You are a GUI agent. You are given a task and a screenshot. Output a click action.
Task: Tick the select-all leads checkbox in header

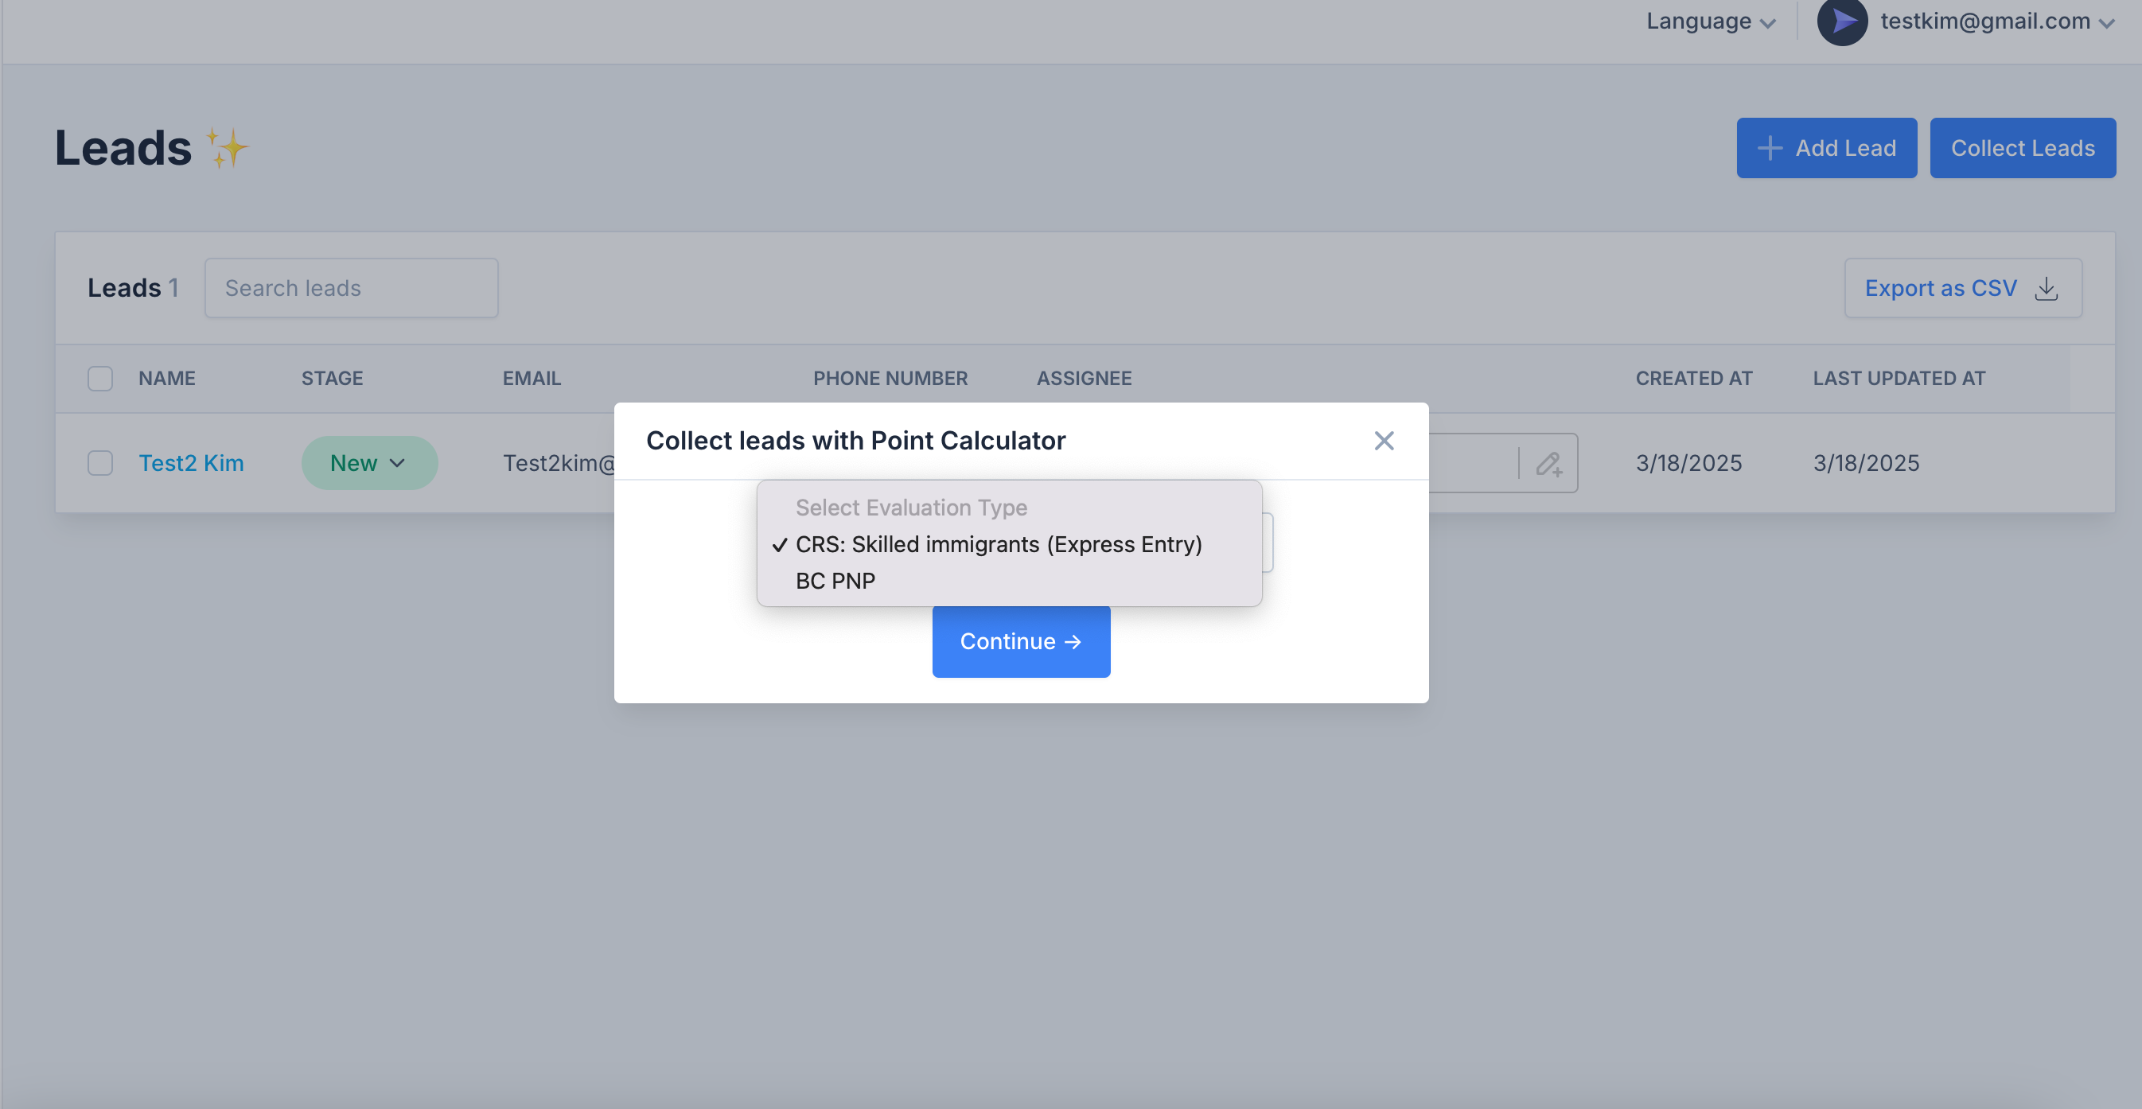(99, 378)
